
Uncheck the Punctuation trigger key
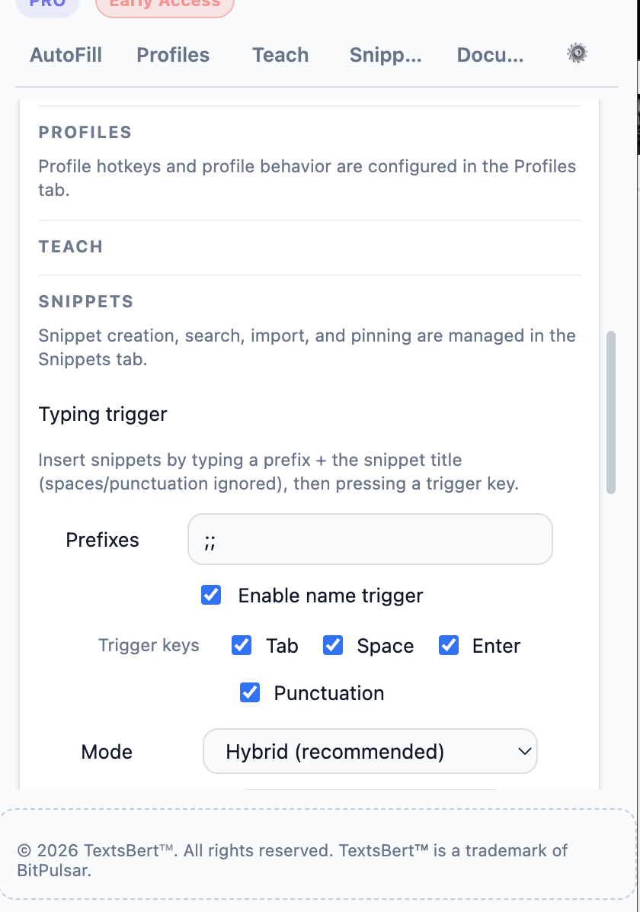[x=250, y=692]
